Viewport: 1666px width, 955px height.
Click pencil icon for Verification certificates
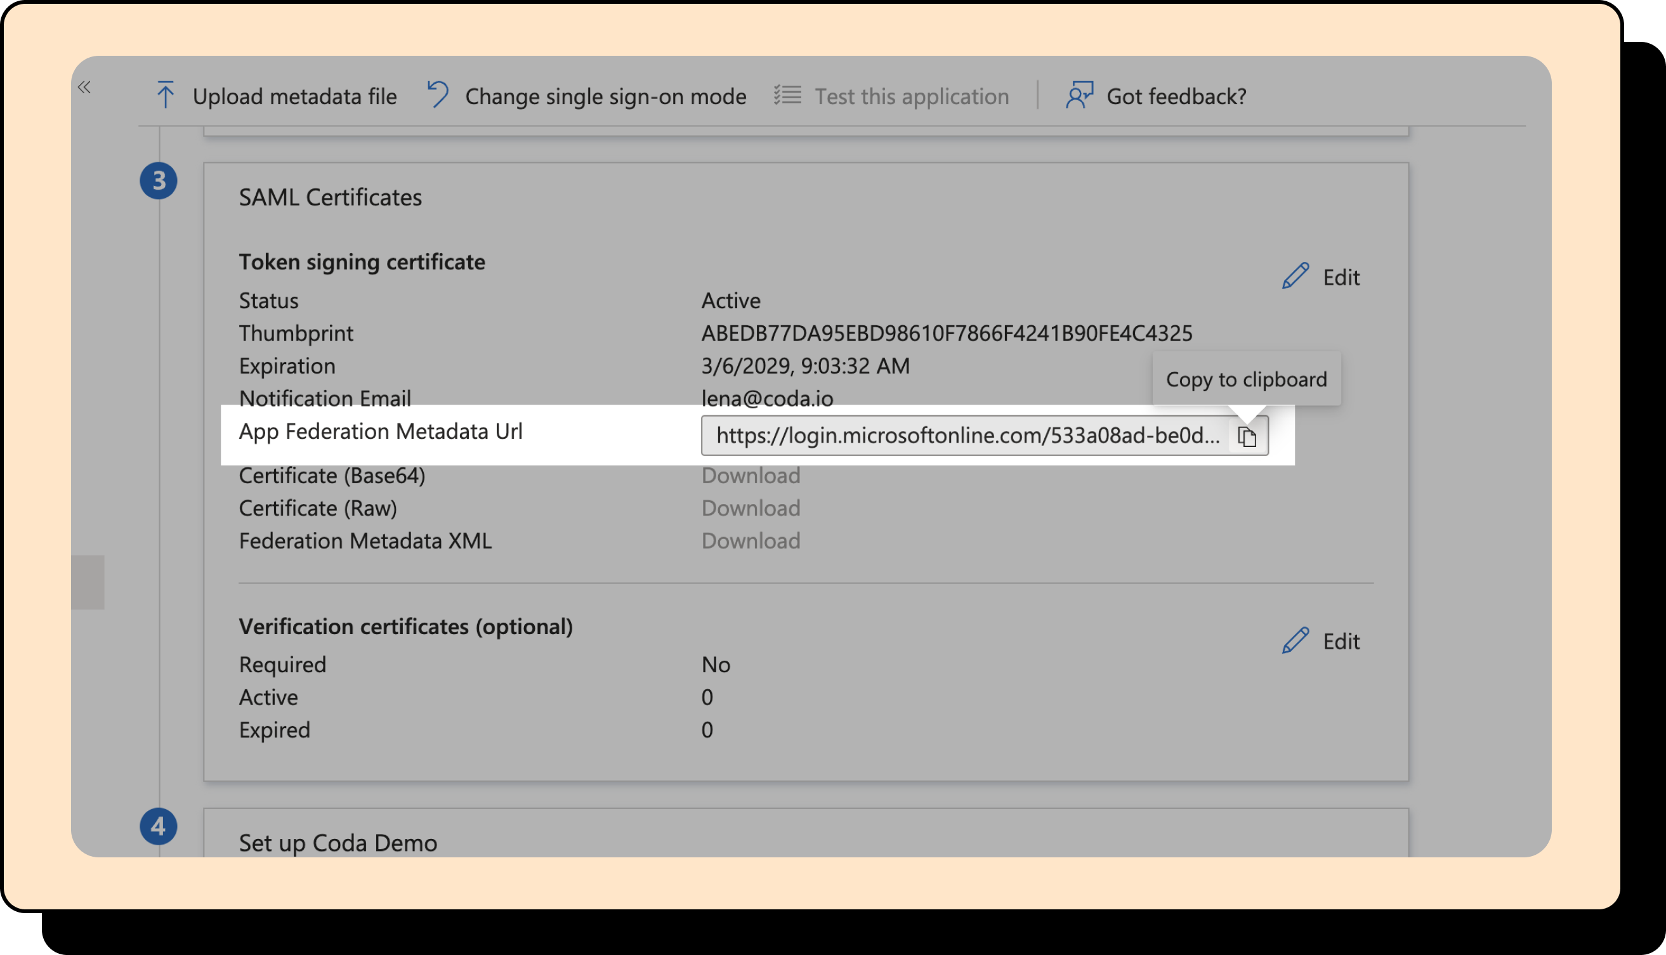click(x=1295, y=640)
